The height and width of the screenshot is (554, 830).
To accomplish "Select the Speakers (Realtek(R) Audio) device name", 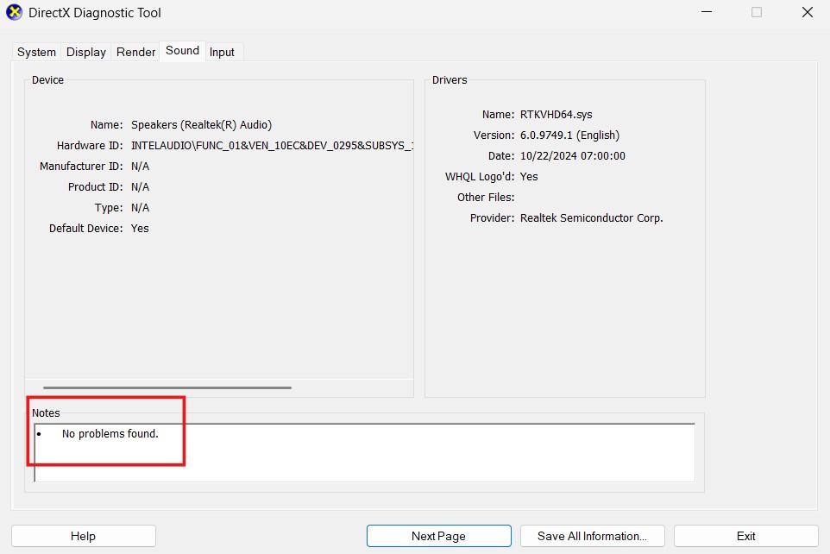I will click(201, 125).
